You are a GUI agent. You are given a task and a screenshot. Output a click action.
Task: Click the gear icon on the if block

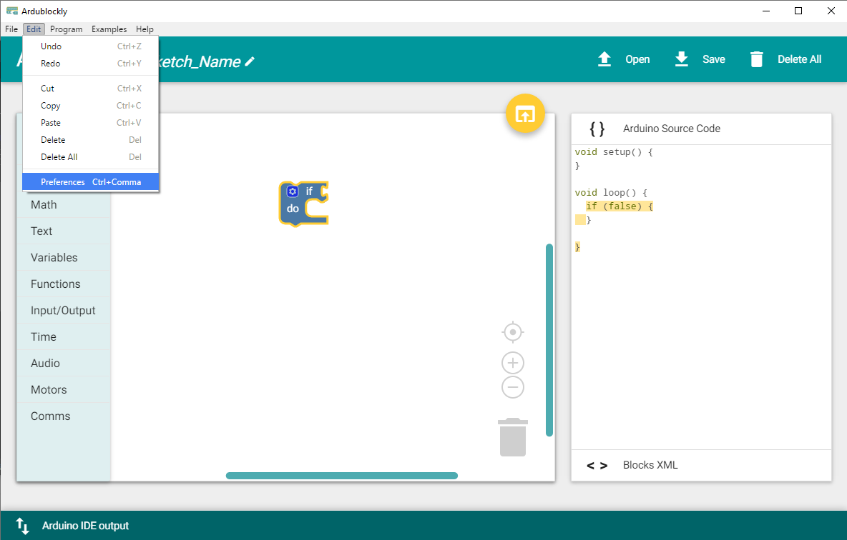point(293,191)
